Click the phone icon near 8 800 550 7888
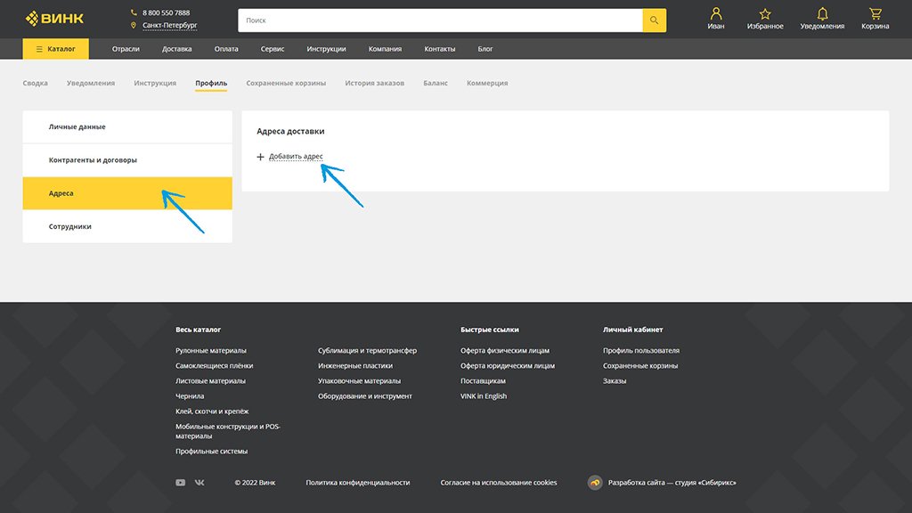This screenshot has width=912, height=513. [134, 12]
